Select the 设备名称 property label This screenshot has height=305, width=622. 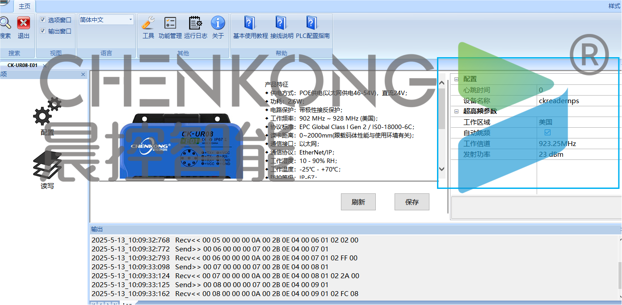[477, 100]
